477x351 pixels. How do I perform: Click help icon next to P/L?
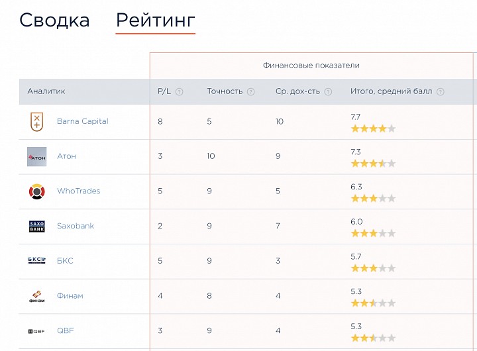tap(179, 91)
